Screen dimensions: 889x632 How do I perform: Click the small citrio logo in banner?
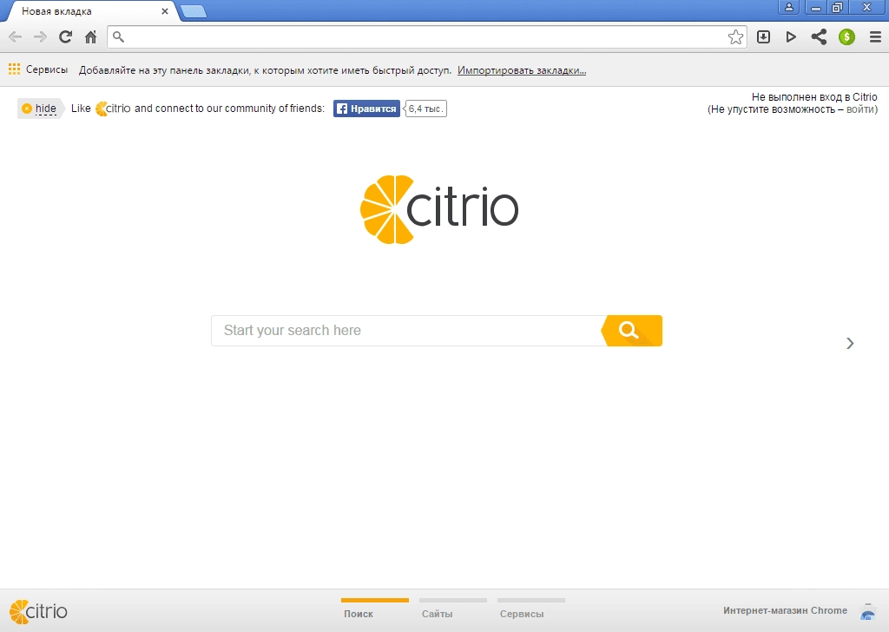pyautogui.click(x=113, y=109)
